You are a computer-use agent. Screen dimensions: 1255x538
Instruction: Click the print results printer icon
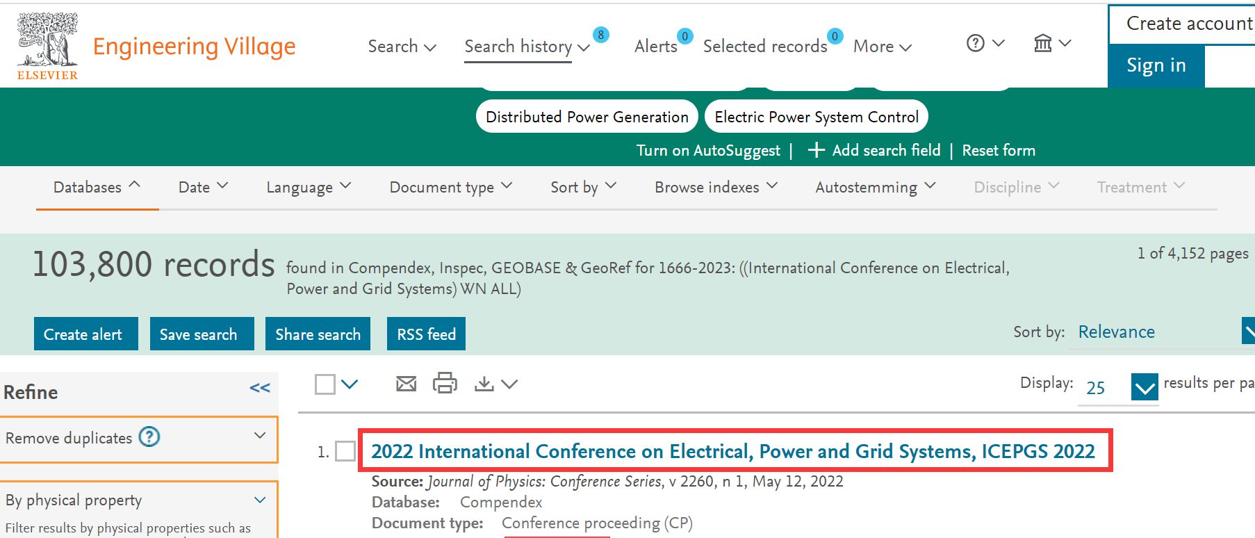pyautogui.click(x=445, y=383)
